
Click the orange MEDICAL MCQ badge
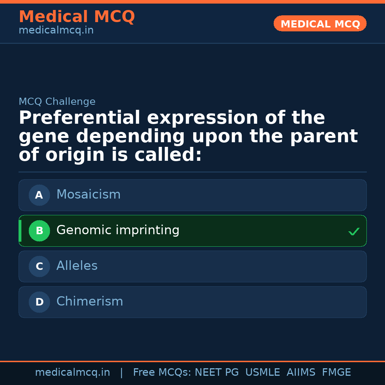[320, 24]
